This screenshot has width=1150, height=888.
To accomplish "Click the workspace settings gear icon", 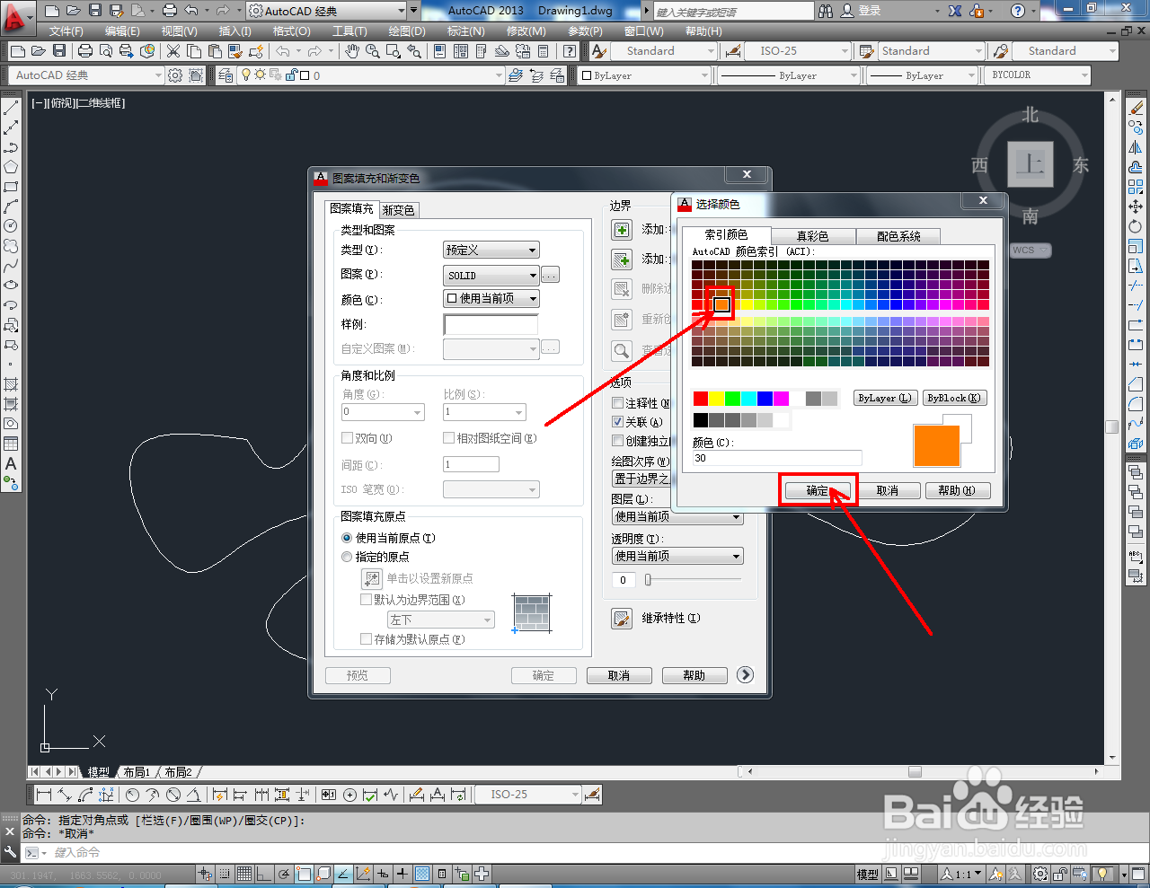I will pyautogui.click(x=175, y=75).
